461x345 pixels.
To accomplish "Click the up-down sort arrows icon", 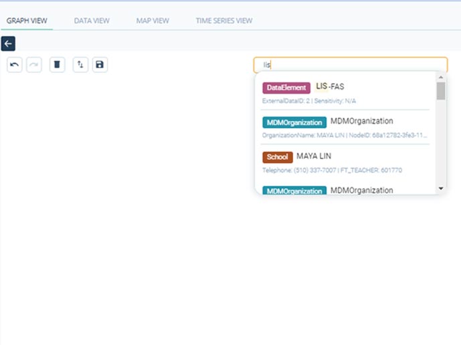I will [80, 65].
